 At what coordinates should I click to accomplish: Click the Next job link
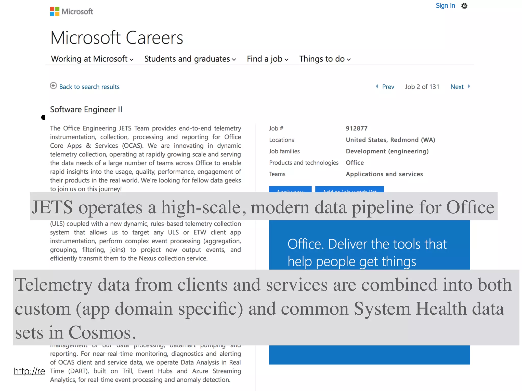tap(457, 87)
